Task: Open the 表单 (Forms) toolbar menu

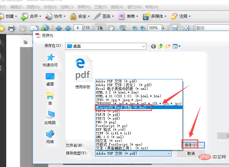Action: pos(128,16)
